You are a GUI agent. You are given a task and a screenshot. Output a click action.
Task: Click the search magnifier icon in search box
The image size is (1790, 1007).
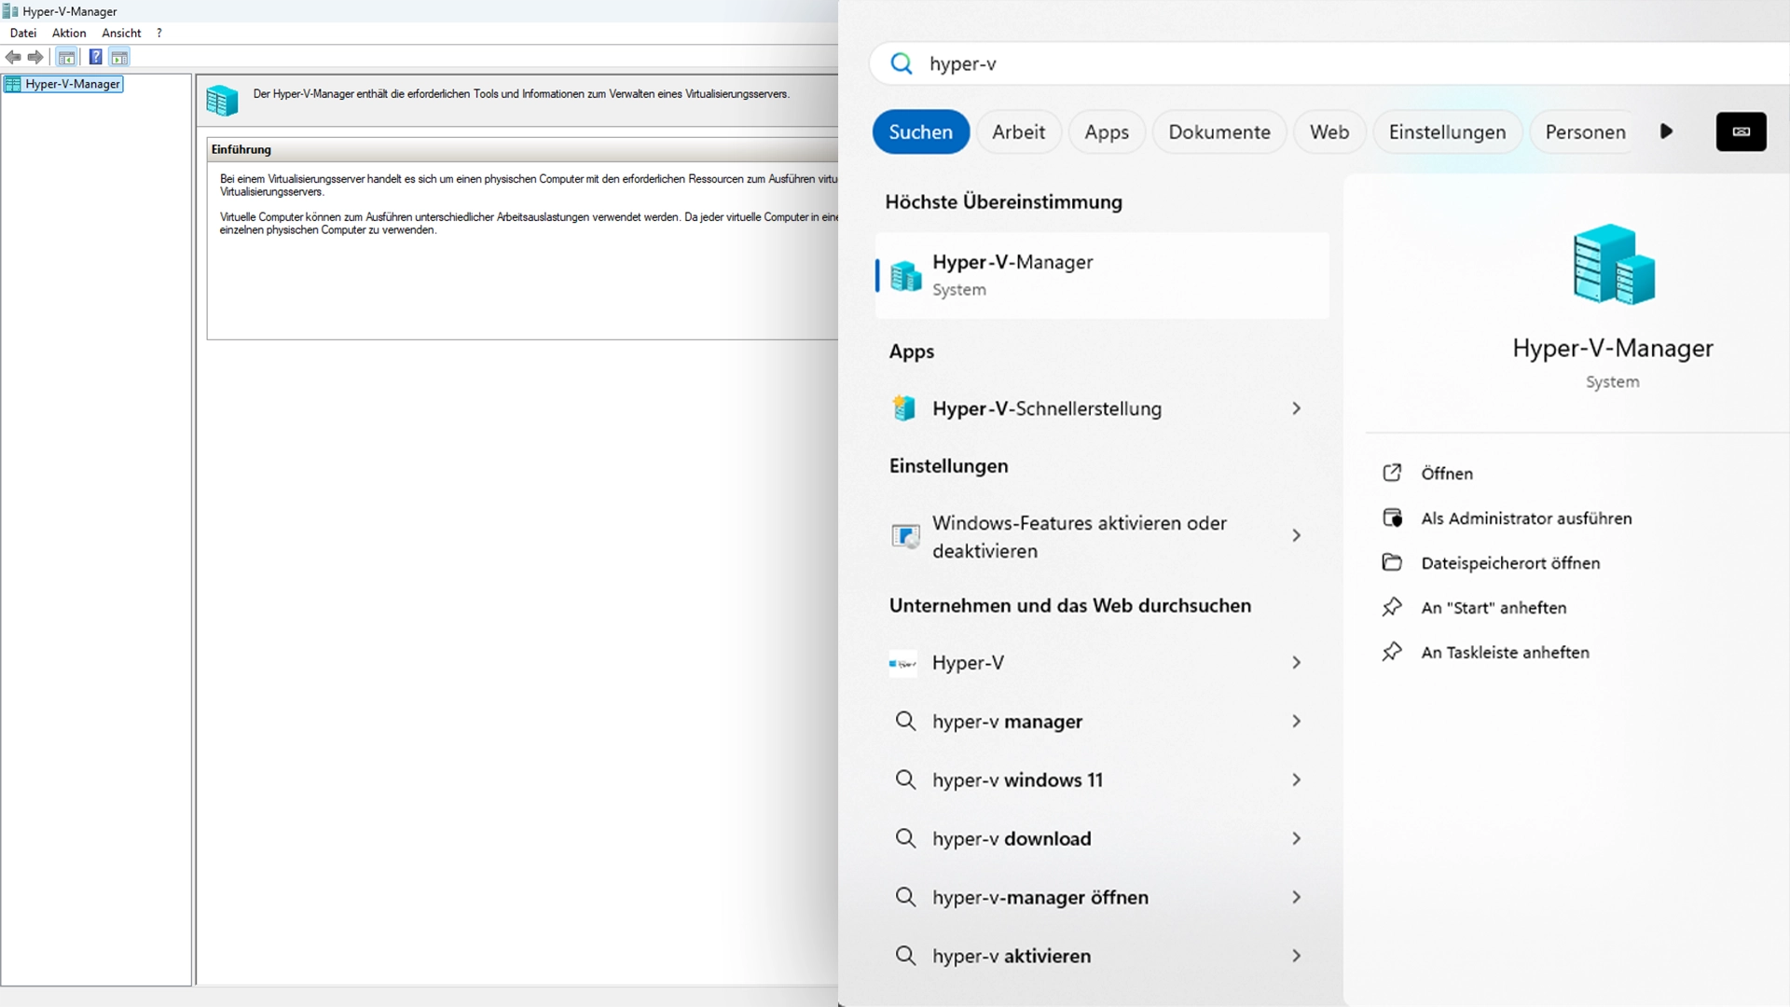[902, 63]
